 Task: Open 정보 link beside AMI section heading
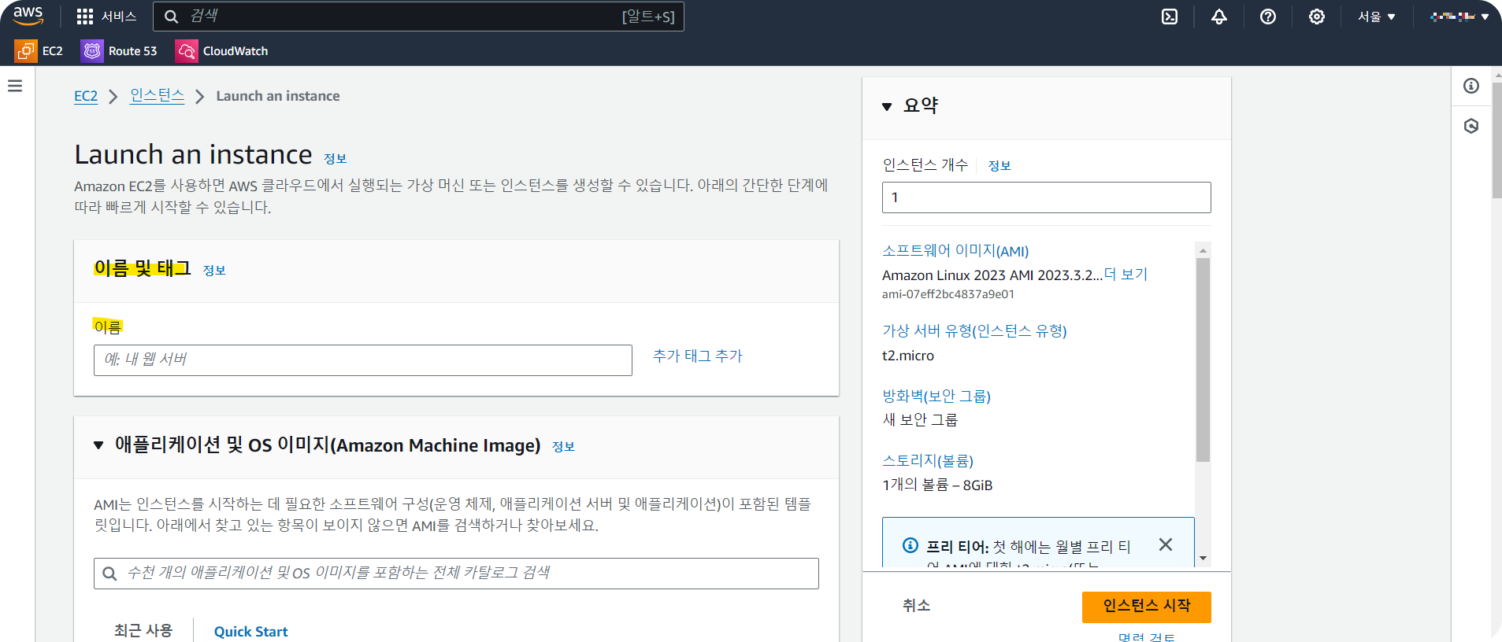563,446
